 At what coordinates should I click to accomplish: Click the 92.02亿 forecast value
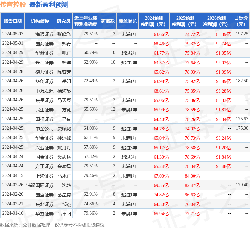point(223,63)
